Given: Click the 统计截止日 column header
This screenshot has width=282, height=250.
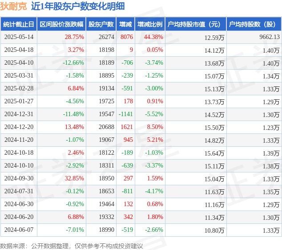Looking at the screenshot, I should pyautogui.click(x=19, y=24).
